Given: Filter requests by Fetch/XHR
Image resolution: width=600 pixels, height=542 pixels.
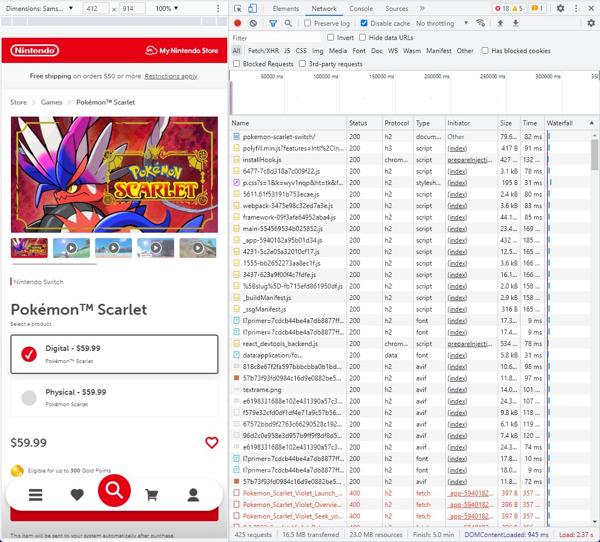Looking at the screenshot, I should pos(263,50).
